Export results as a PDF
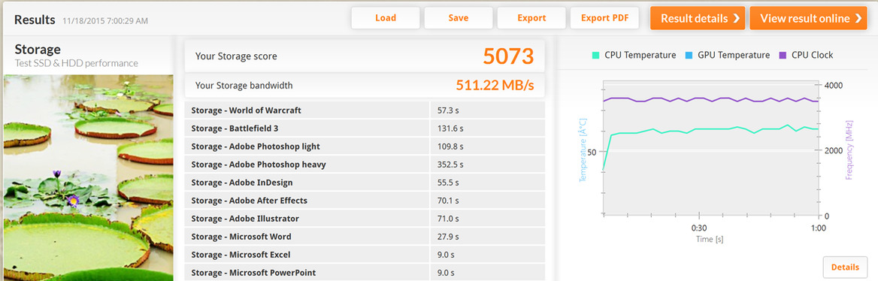This screenshot has height=281, width=878. click(x=604, y=18)
